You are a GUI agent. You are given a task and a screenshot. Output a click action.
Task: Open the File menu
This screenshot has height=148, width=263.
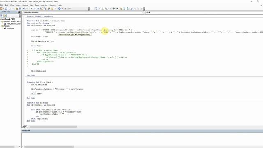pyautogui.click(x=2, y=5)
